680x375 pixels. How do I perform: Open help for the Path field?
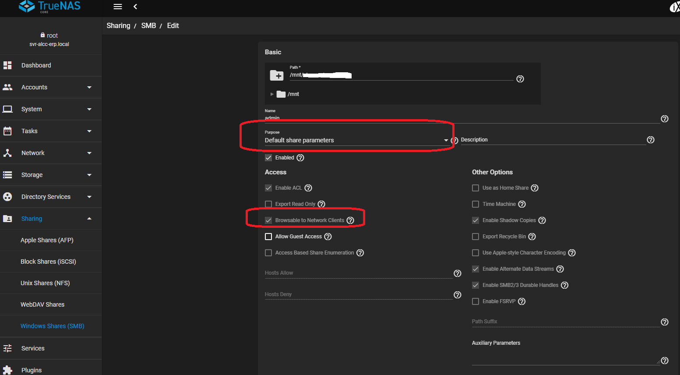520,79
